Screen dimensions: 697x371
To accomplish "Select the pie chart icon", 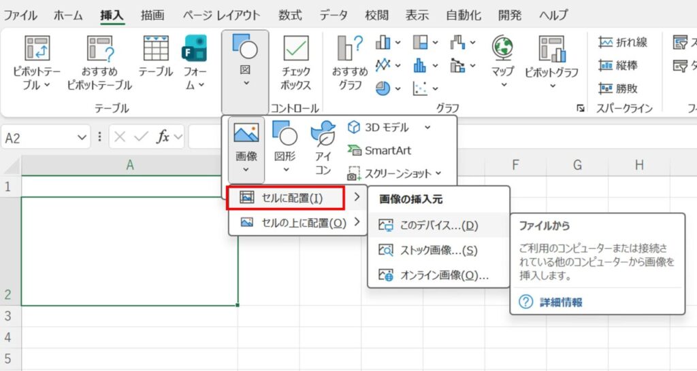I will click(383, 88).
